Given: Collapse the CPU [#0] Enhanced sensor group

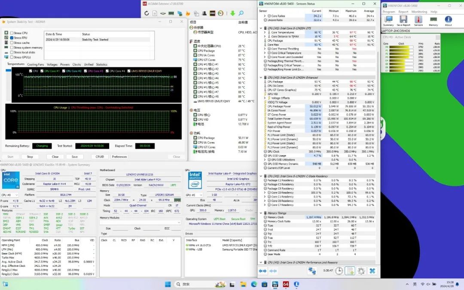Looking at the screenshot, I should (261, 78).
